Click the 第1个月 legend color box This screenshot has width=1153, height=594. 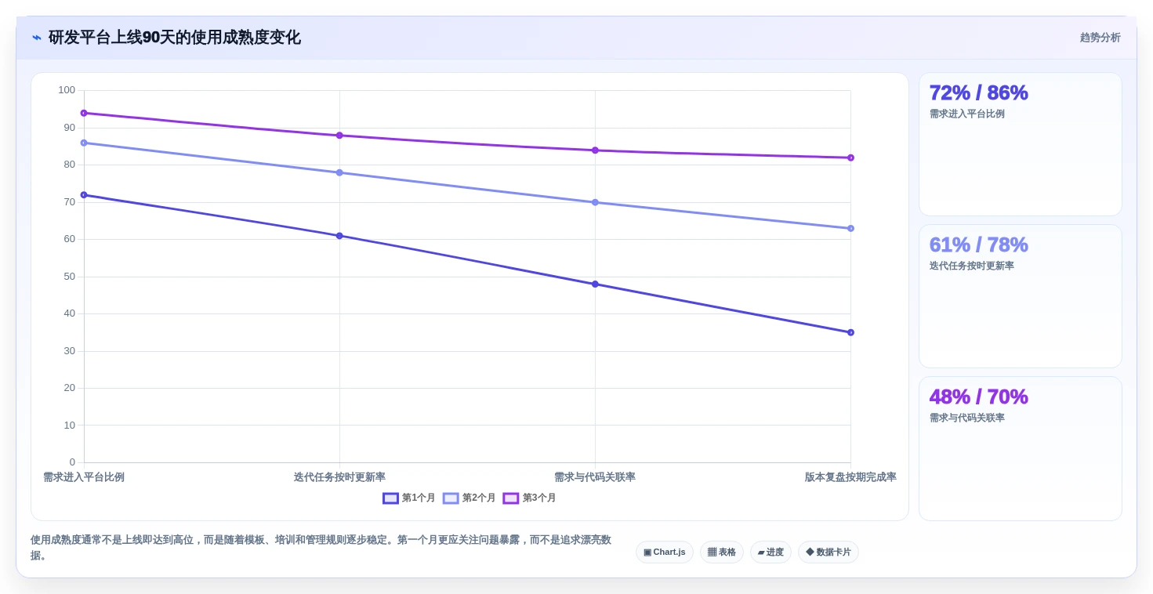tap(390, 498)
